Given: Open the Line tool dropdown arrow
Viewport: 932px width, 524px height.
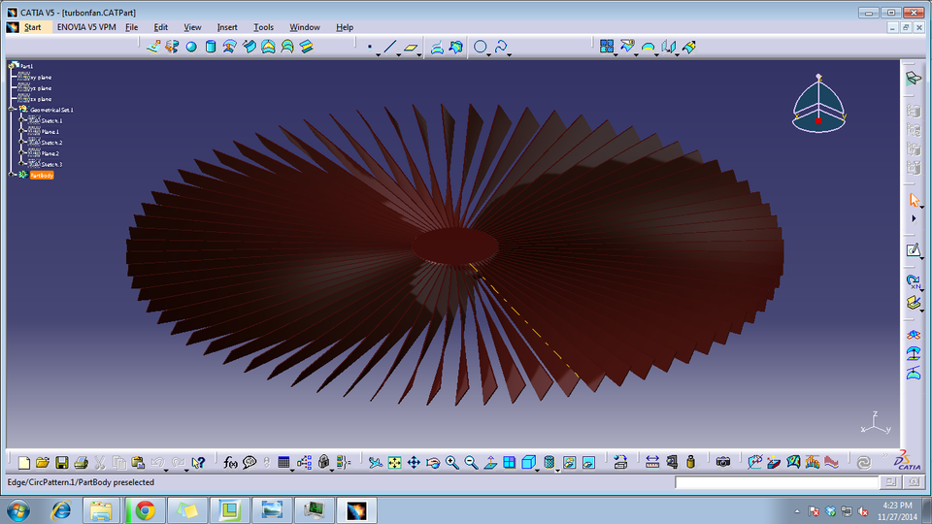Looking at the screenshot, I should (x=399, y=55).
